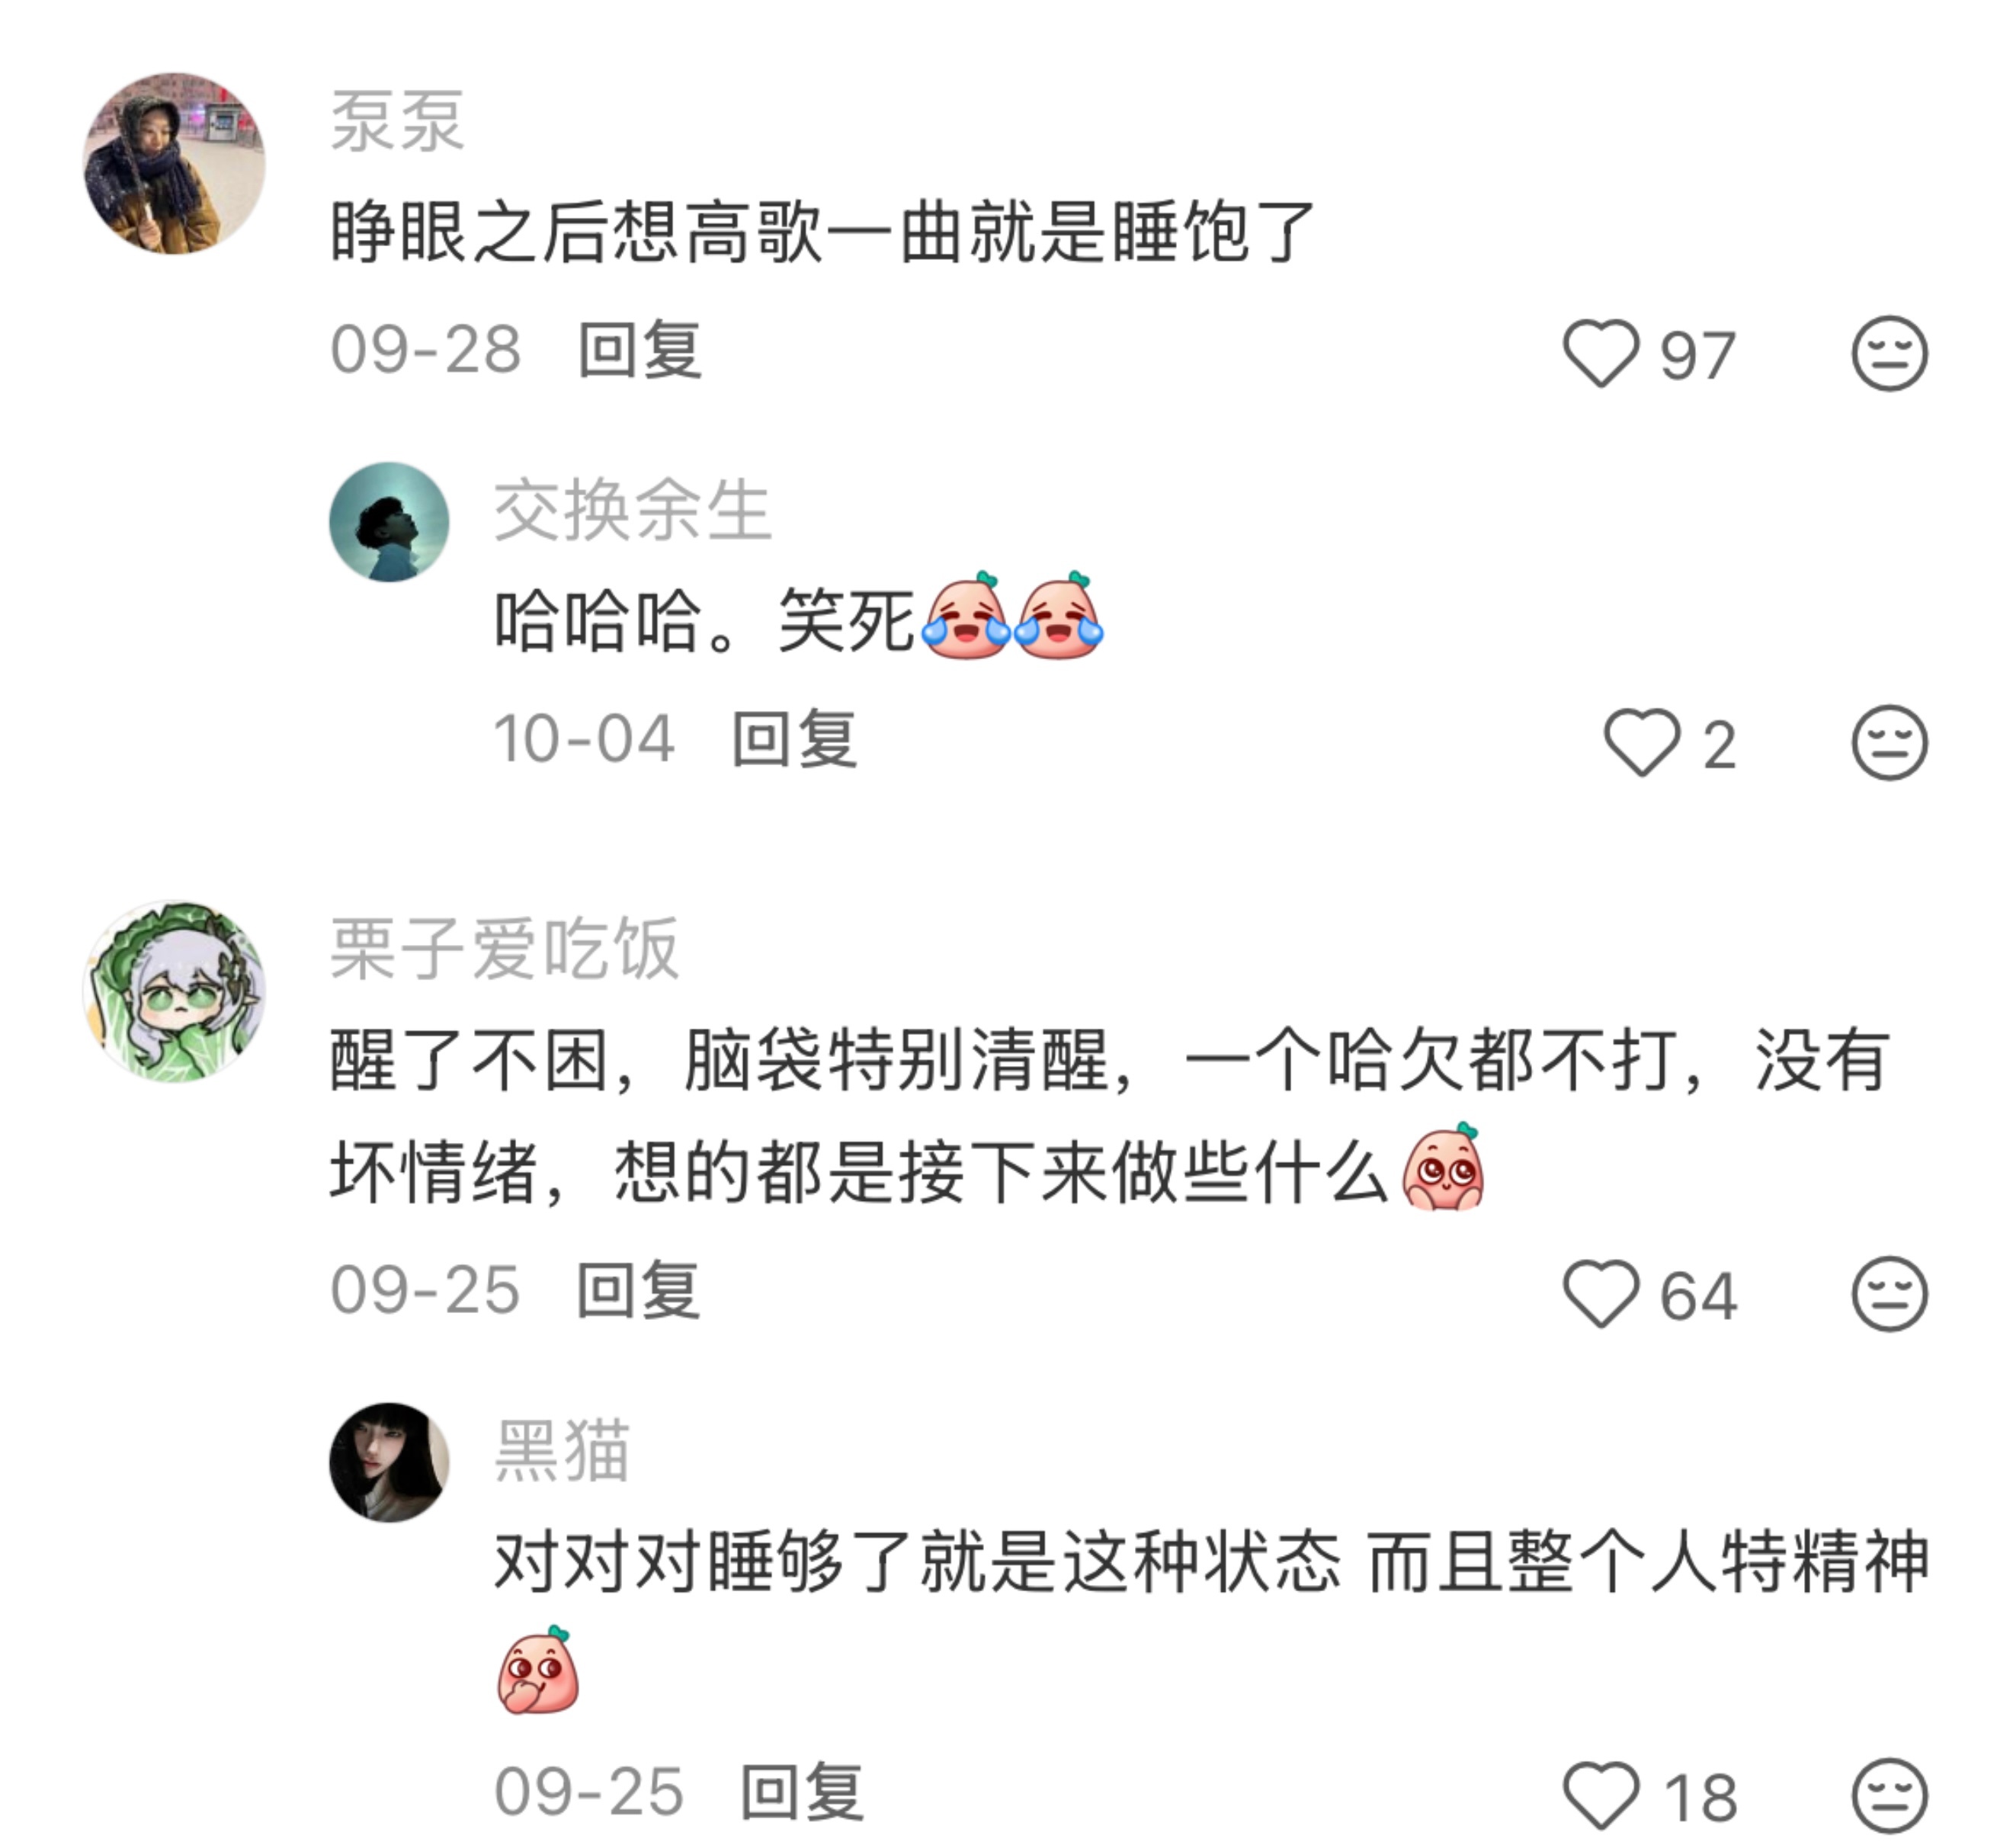Image resolution: width=2013 pixels, height=1848 pixels.
Task: Like 交换余生's reply with 2 likes
Action: click(1642, 742)
